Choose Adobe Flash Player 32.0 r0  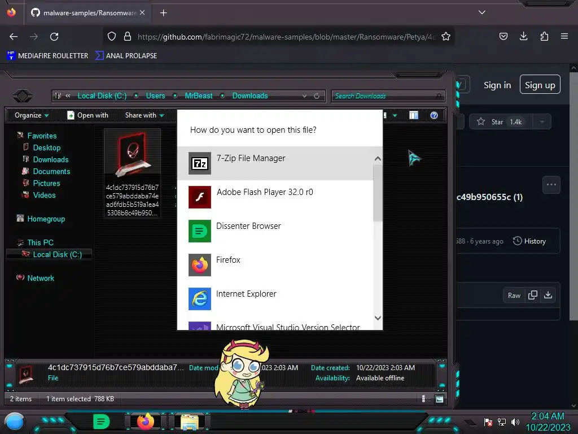tap(275, 197)
